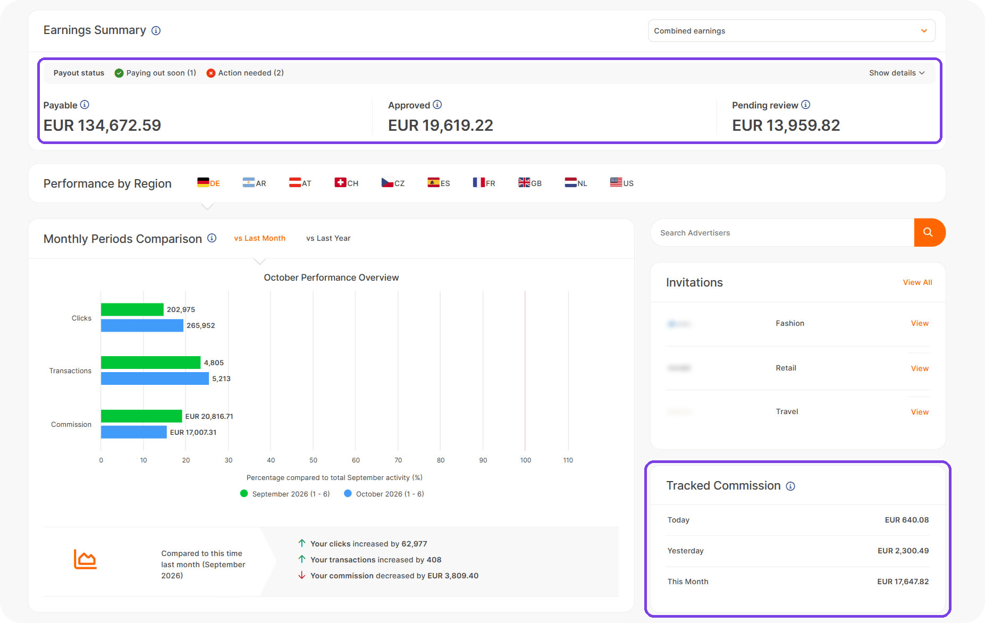Click the red Action needed icon
Viewport: 985px width, 623px height.
point(211,73)
